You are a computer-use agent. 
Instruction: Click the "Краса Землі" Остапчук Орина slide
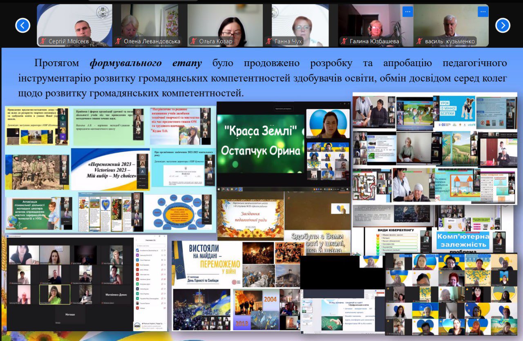[x=261, y=141]
